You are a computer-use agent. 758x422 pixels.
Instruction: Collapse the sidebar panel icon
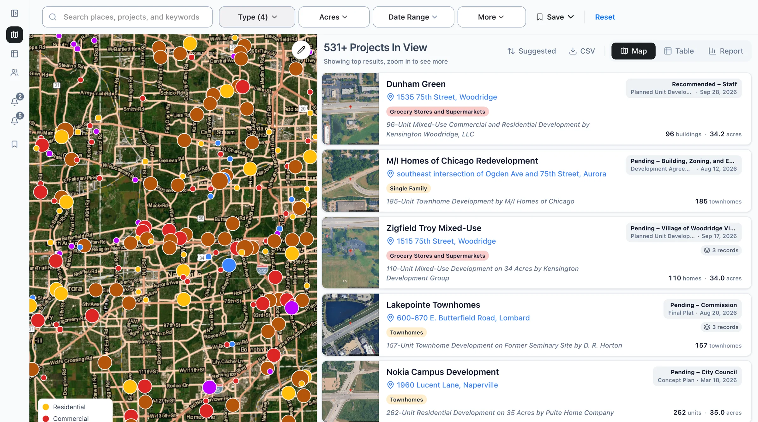pos(15,13)
